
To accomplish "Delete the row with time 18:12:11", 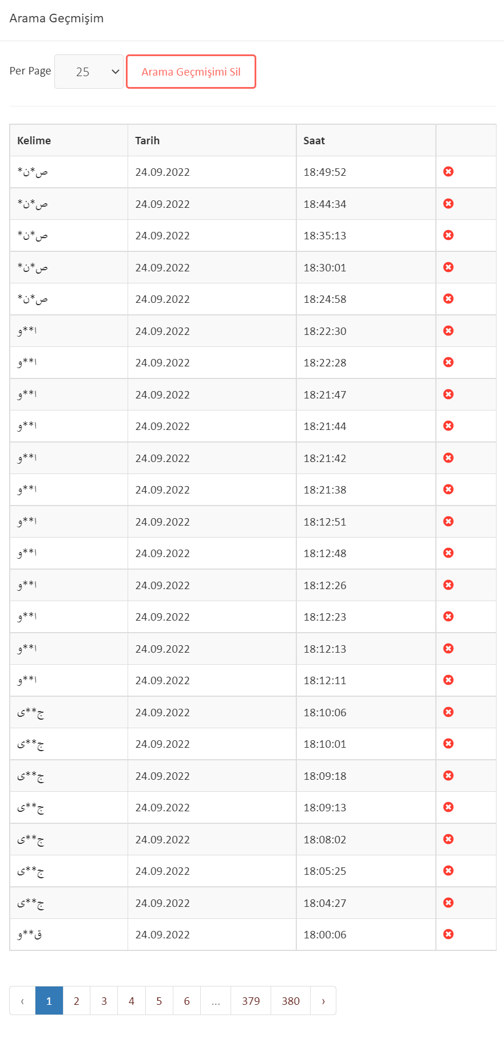I will coord(449,680).
